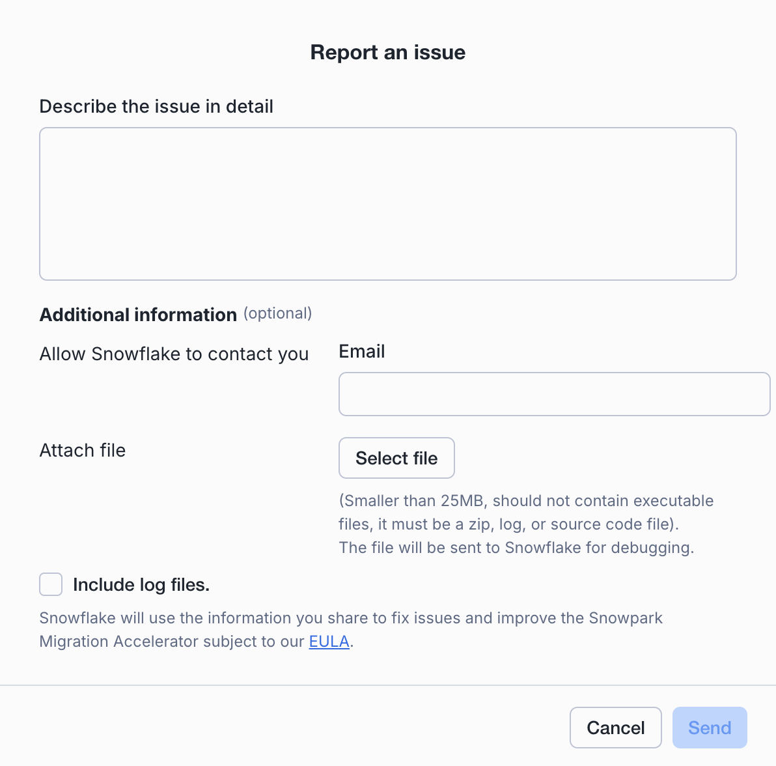Click the "Email" field label
Image resolution: width=776 pixels, height=766 pixels.
(x=362, y=352)
